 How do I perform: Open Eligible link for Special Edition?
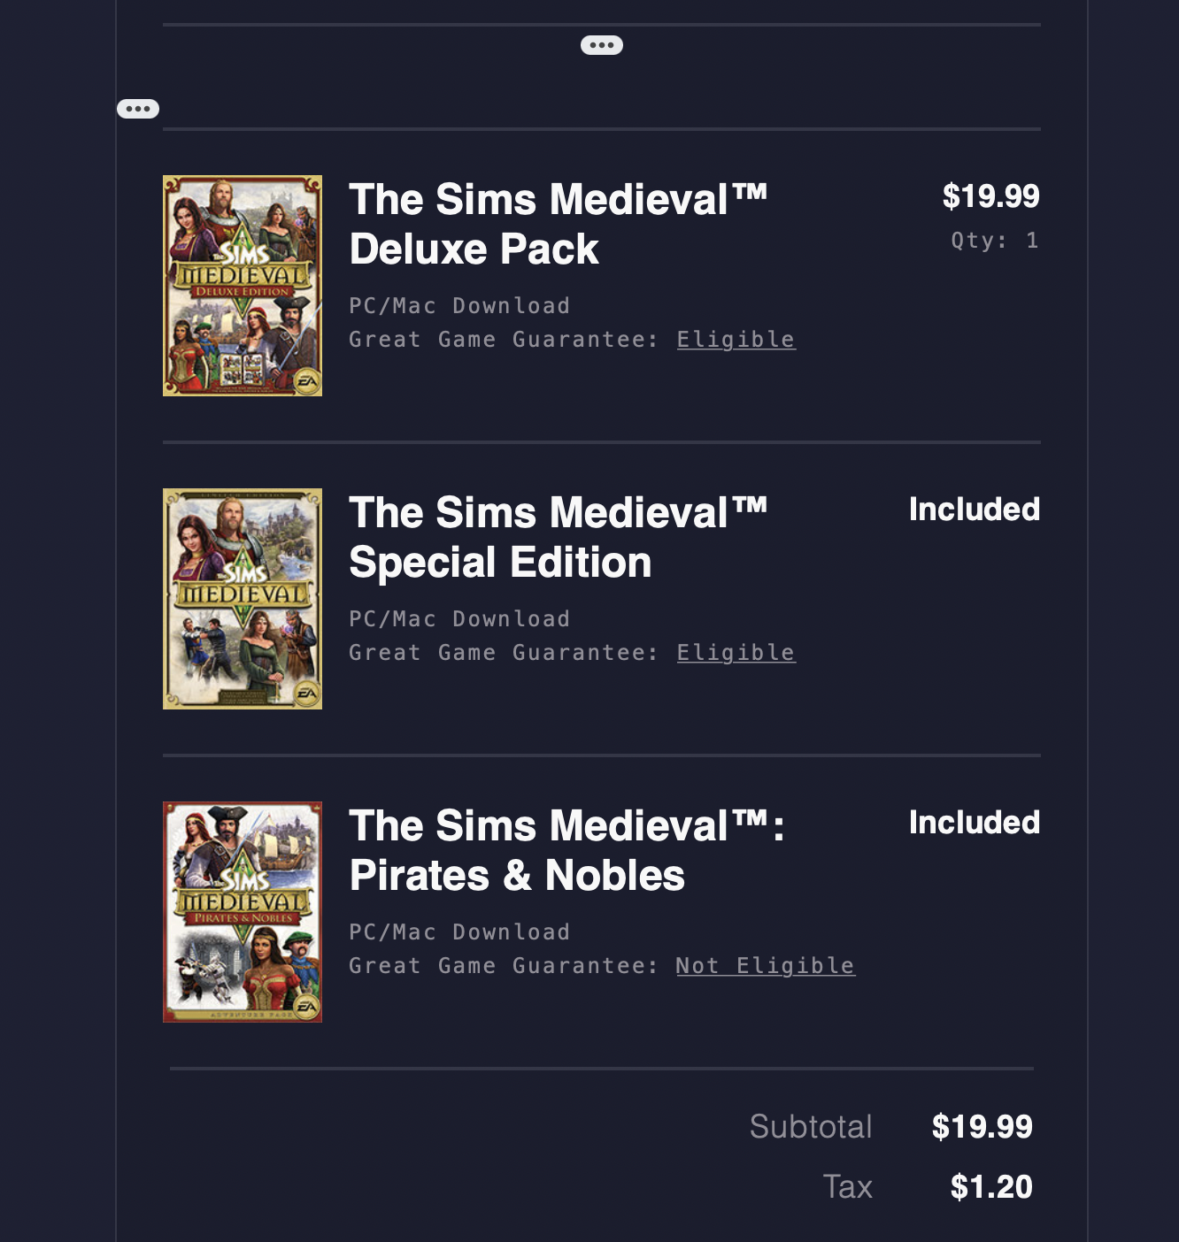(x=736, y=653)
